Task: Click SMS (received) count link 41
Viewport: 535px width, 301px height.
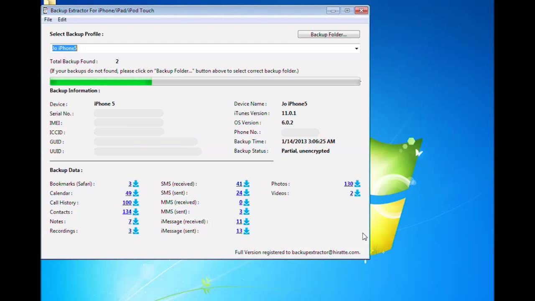Action: [239, 184]
